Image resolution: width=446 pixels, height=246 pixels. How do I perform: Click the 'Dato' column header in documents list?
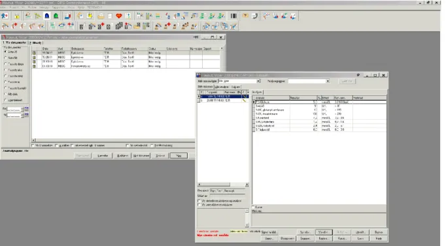click(x=49, y=48)
